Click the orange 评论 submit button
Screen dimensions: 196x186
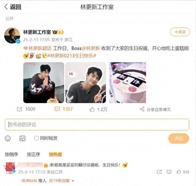pos(179,138)
